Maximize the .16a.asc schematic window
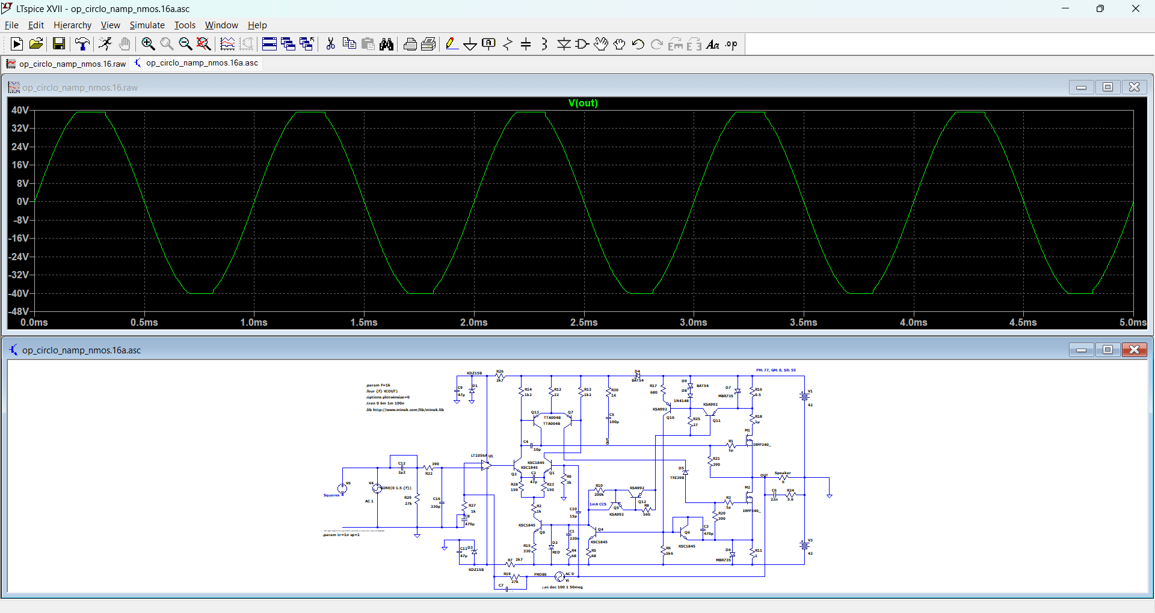Image resolution: width=1155 pixels, height=613 pixels. pyautogui.click(x=1107, y=350)
